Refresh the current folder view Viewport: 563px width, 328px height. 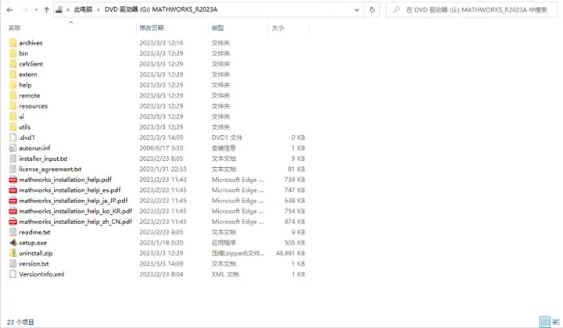[x=372, y=10]
